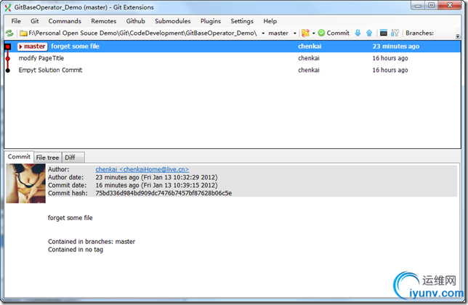Open the File menu

(16, 21)
